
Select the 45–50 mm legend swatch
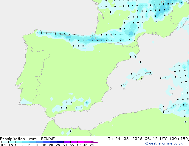88,142
